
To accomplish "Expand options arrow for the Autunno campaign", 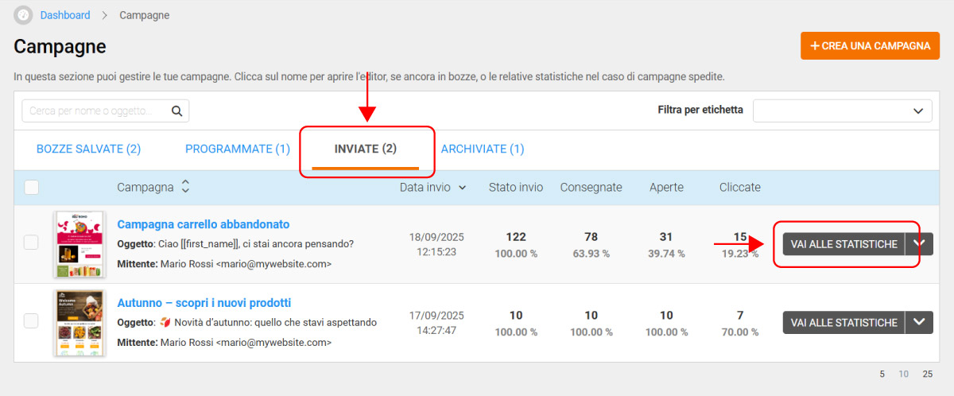I will click(x=920, y=322).
